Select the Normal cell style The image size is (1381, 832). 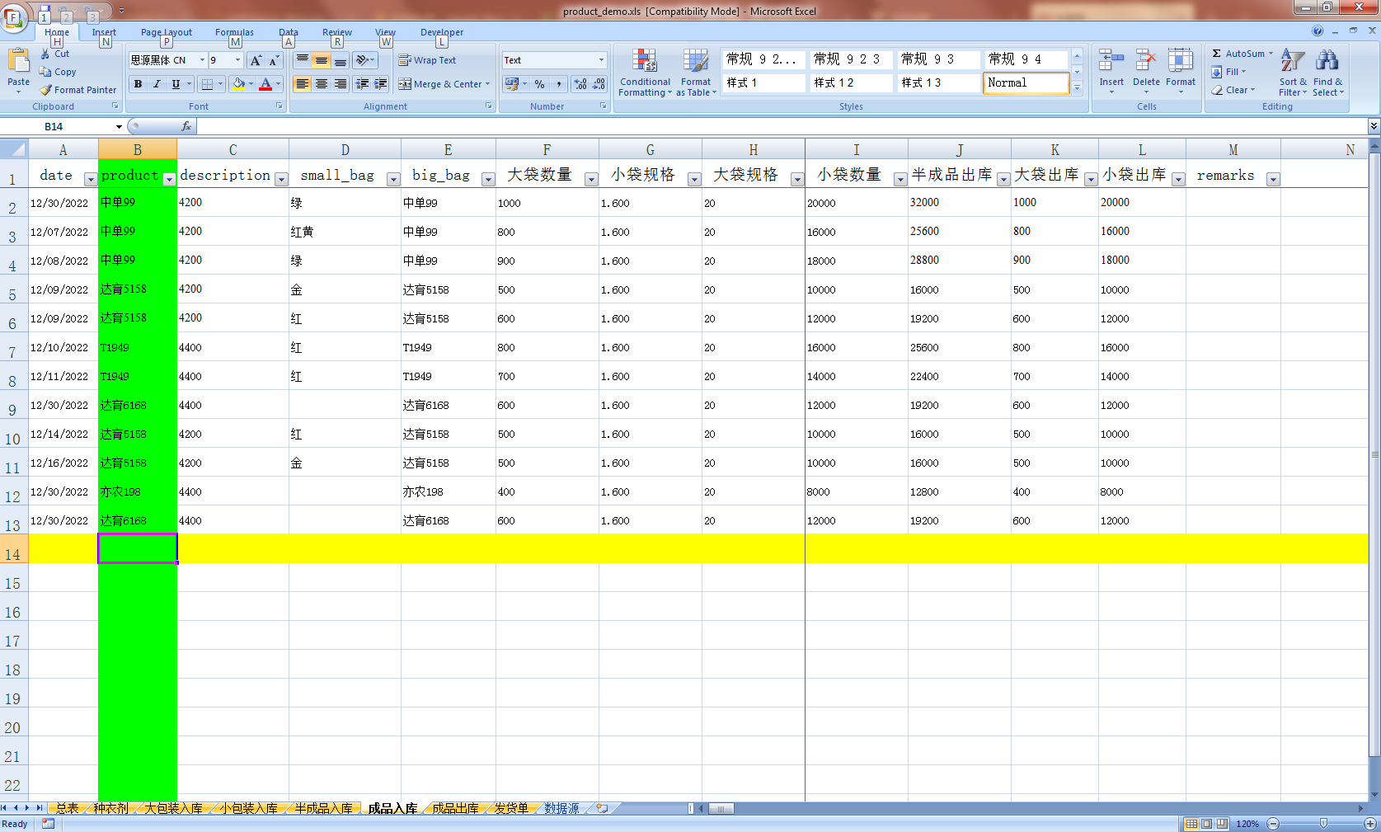point(1026,83)
